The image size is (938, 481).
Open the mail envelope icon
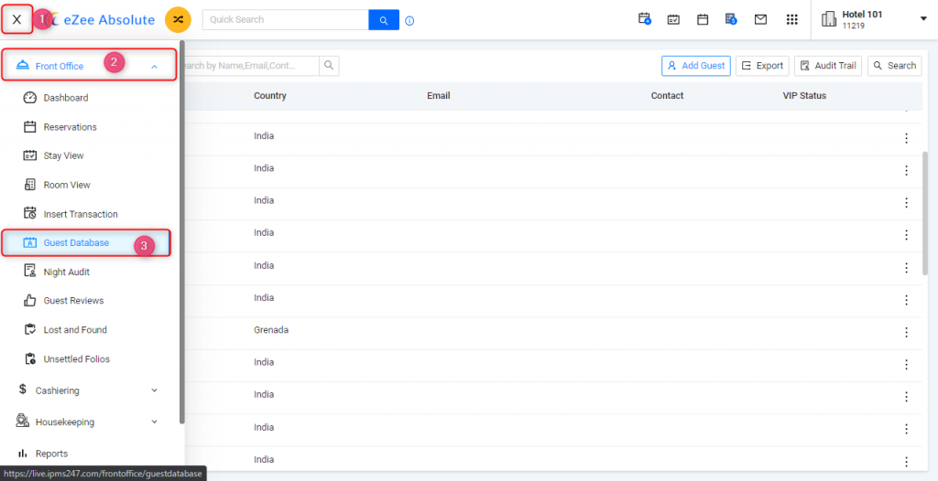click(760, 20)
